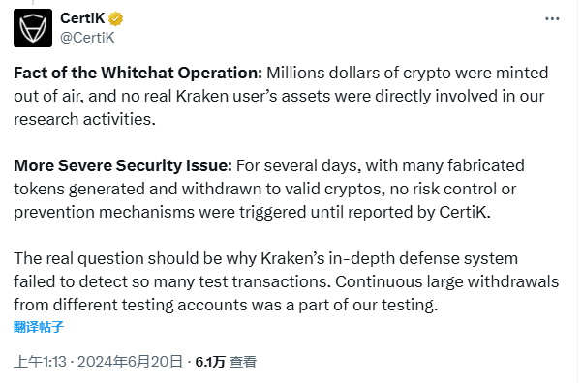Click 'The real question should be' sentence

click(118, 258)
